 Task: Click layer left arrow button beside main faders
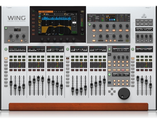coord(133,82)
